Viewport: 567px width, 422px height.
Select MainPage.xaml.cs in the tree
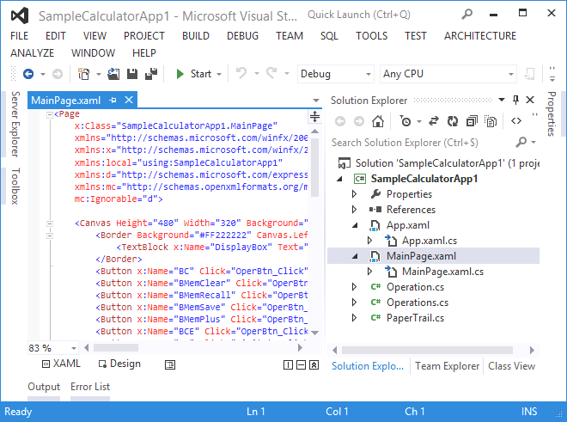click(442, 272)
